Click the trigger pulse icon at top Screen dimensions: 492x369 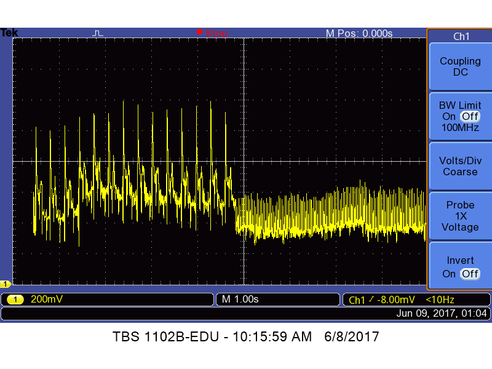98,33
